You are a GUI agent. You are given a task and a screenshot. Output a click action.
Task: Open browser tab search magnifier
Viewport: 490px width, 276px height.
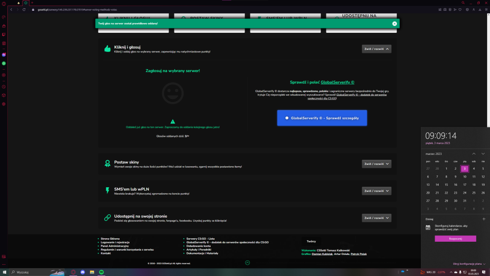point(463,3)
